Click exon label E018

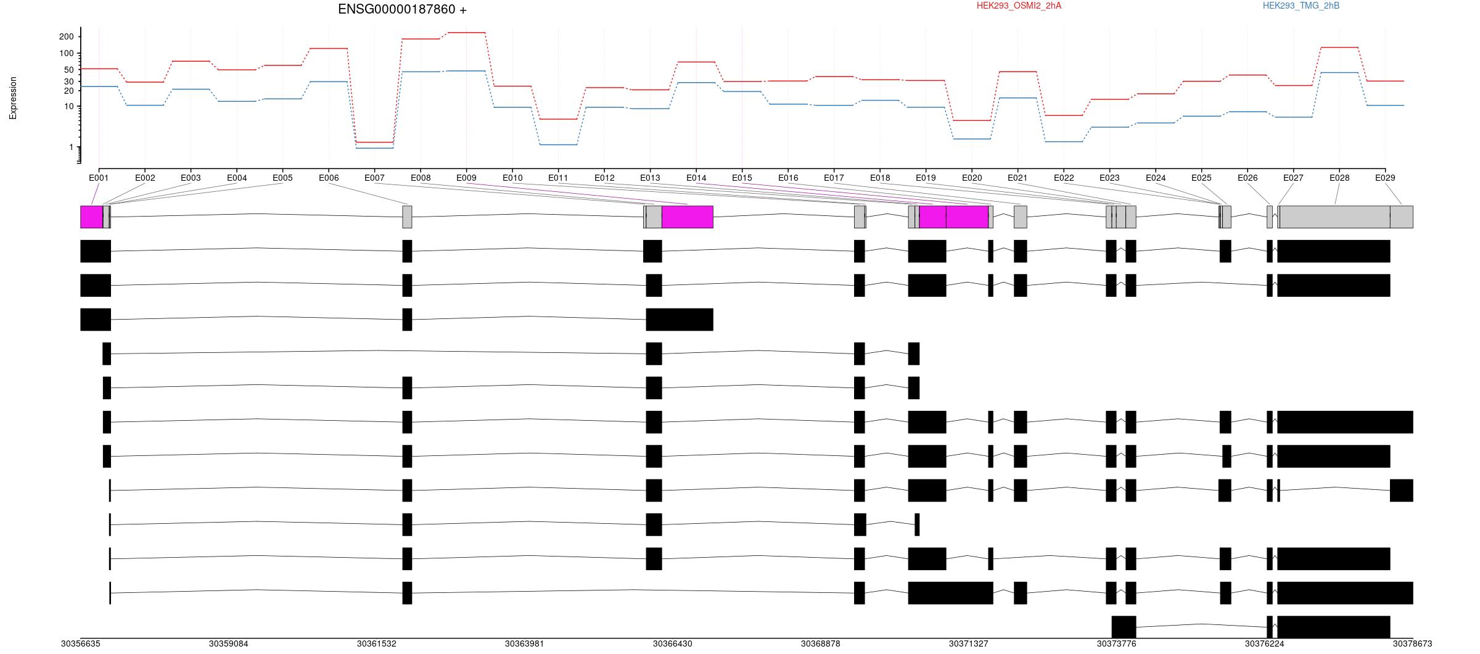880,178
